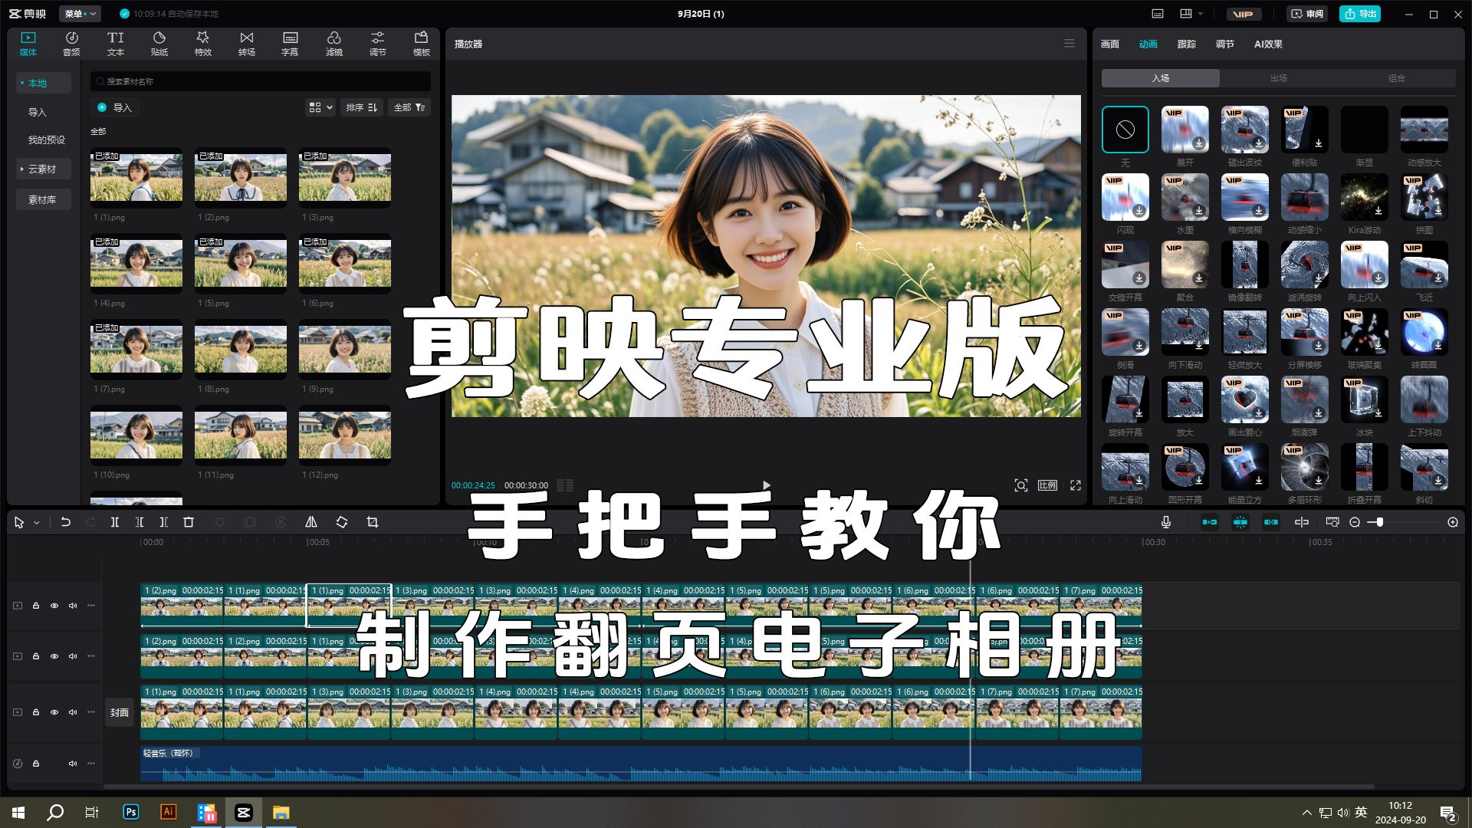Switch to the 画面 tab
Image resolution: width=1472 pixels, height=828 pixels.
(x=1110, y=44)
